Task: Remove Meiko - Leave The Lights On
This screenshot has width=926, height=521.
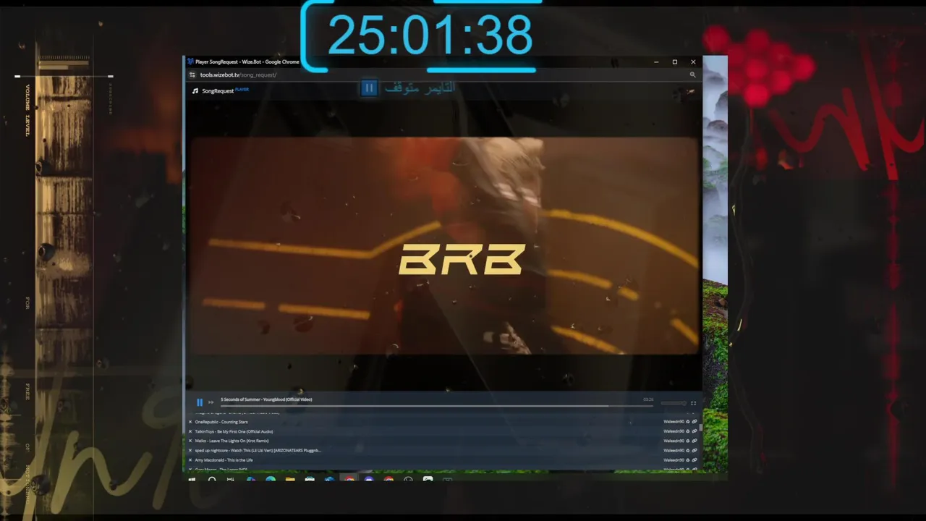Action: pyautogui.click(x=190, y=441)
